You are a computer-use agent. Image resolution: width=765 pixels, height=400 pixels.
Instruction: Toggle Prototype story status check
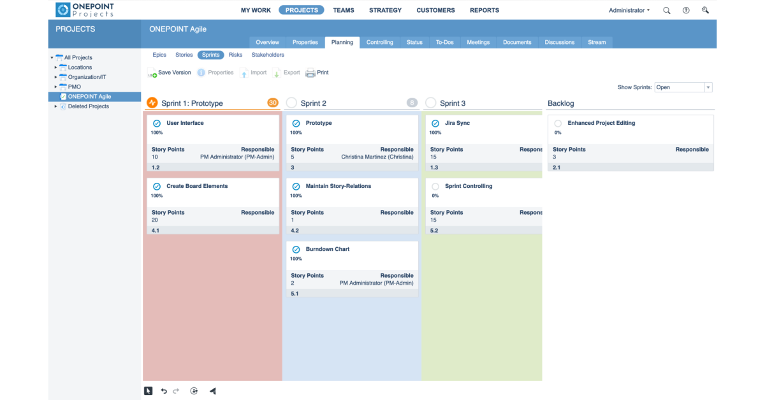pyautogui.click(x=296, y=123)
